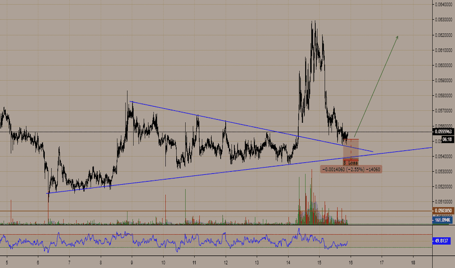Viewport: 455px width, 268px height.
Task: Select the orange horizontal price line
Action: point(216,211)
